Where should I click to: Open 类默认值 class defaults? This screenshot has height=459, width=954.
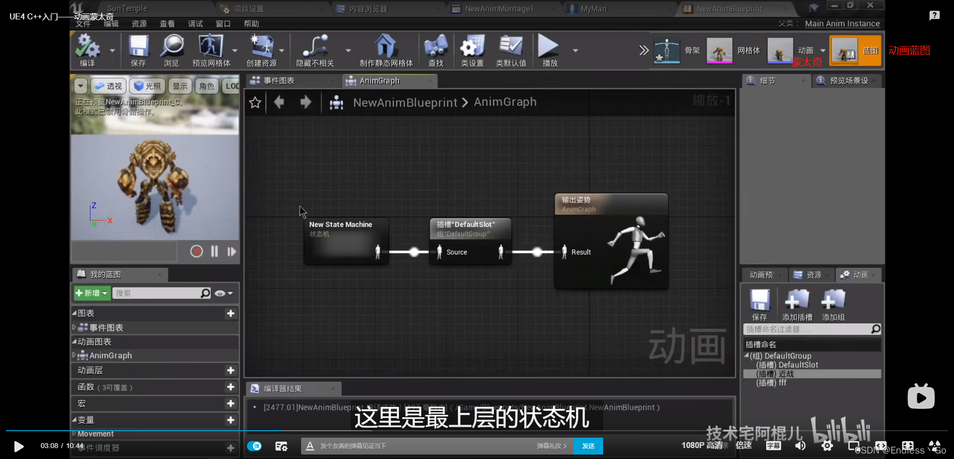[511, 50]
